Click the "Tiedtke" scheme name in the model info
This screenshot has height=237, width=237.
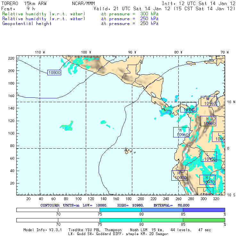pos(76,230)
